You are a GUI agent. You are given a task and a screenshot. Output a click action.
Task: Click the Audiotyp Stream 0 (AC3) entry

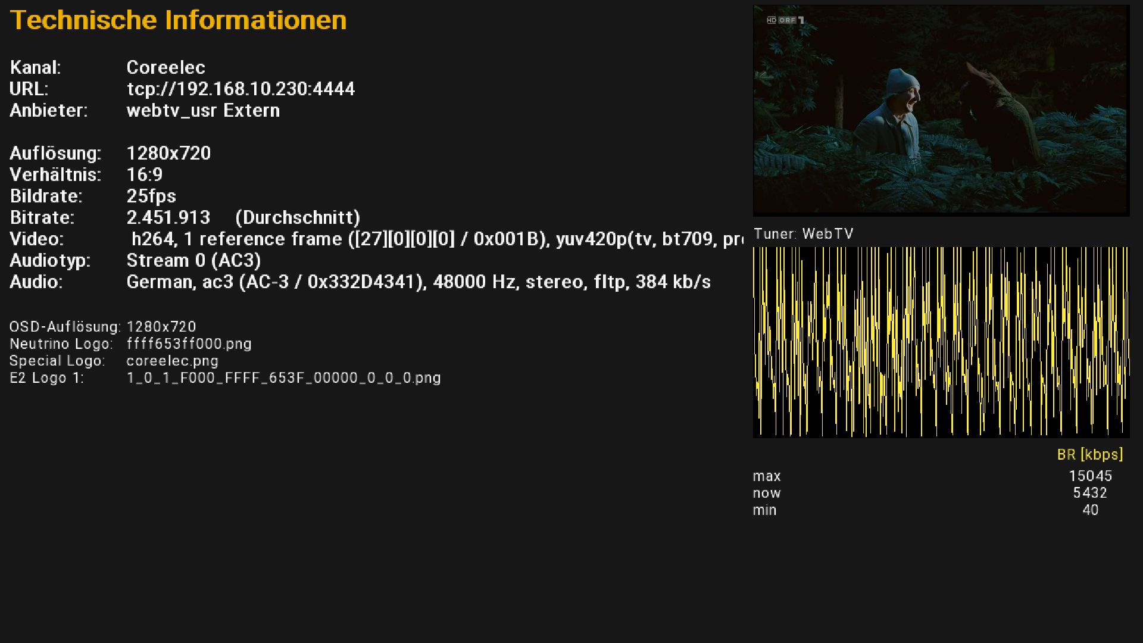pos(193,261)
